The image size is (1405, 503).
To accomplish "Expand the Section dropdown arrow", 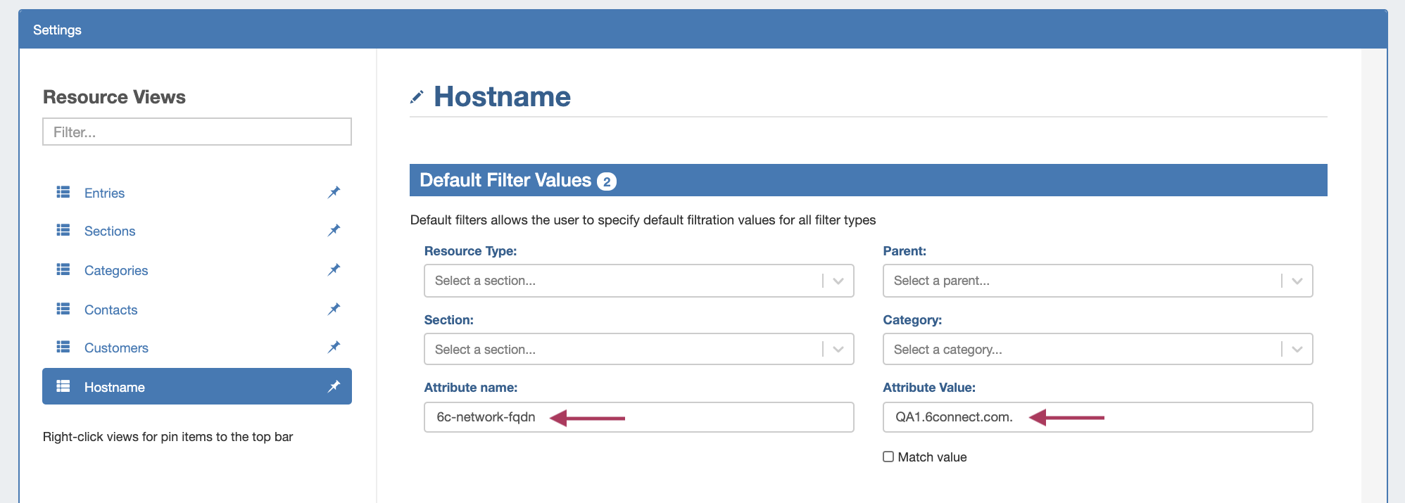I will 838,349.
